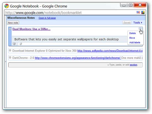Click the Saved button
Screen dimensions: 152x114
[x=127, y=23]
